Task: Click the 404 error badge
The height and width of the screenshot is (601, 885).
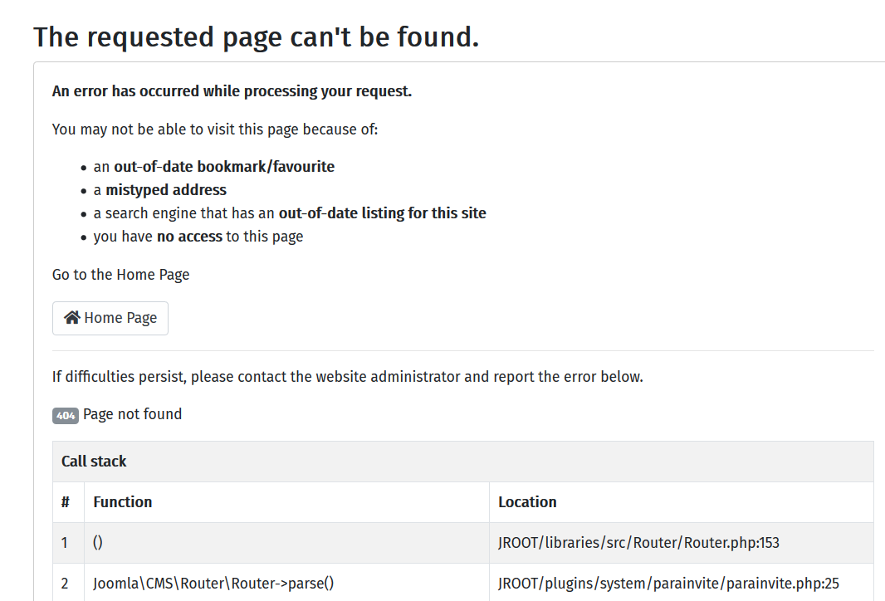Action: pos(66,415)
